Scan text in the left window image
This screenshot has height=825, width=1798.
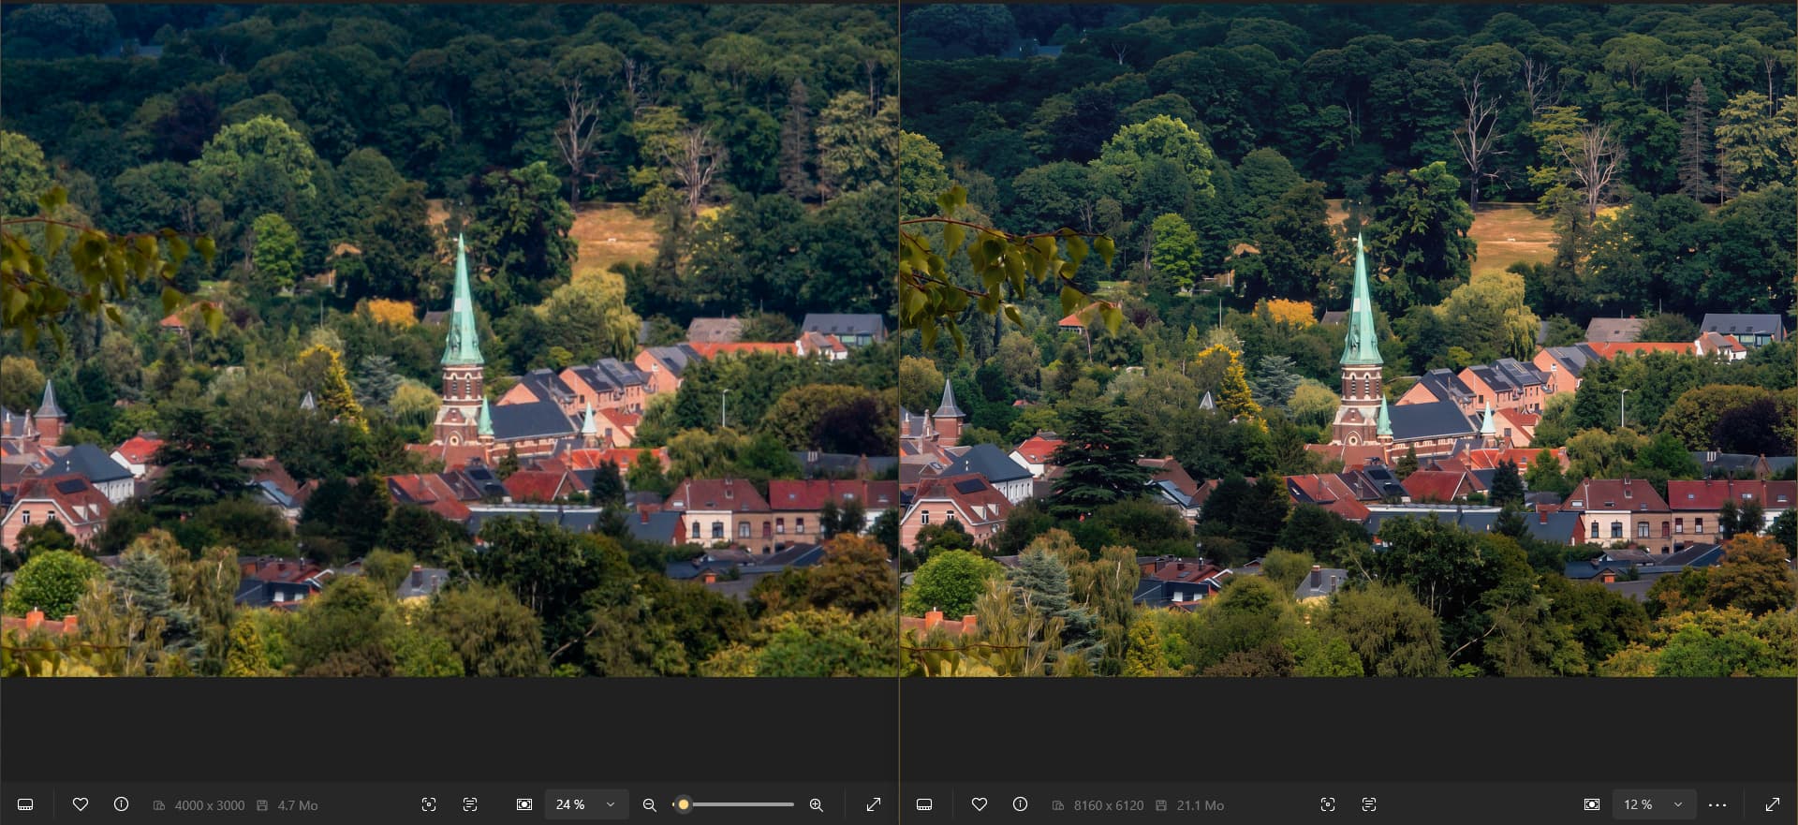click(x=470, y=804)
